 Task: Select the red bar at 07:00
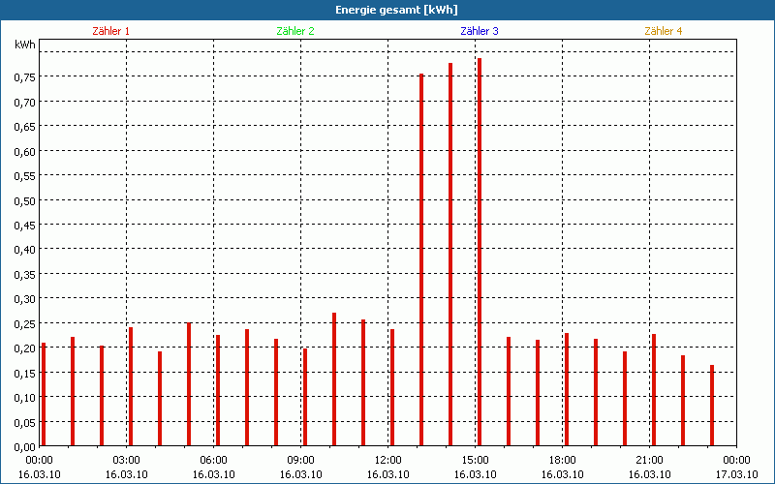click(247, 388)
